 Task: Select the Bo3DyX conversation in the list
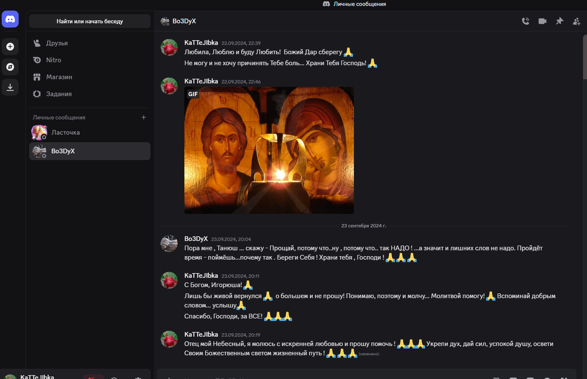90,151
